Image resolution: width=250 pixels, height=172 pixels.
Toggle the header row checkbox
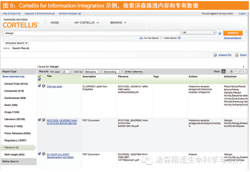pyautogui.click(x=39, y=79)
